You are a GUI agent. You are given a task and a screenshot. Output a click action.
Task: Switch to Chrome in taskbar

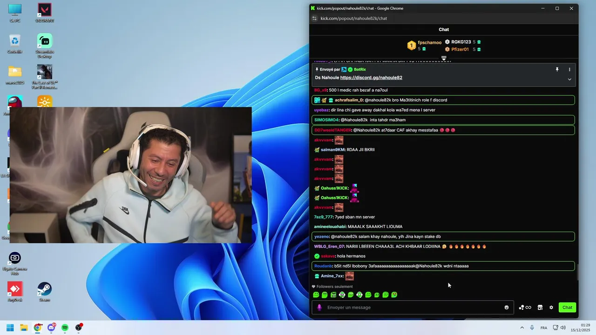37,328
